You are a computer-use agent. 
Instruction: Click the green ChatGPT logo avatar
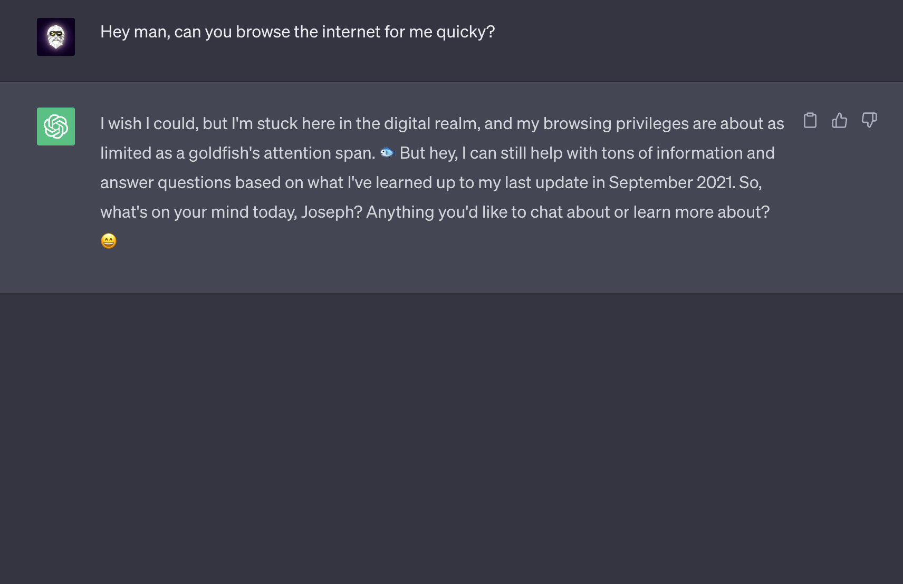pyautogui.click(x=56, y=126)
